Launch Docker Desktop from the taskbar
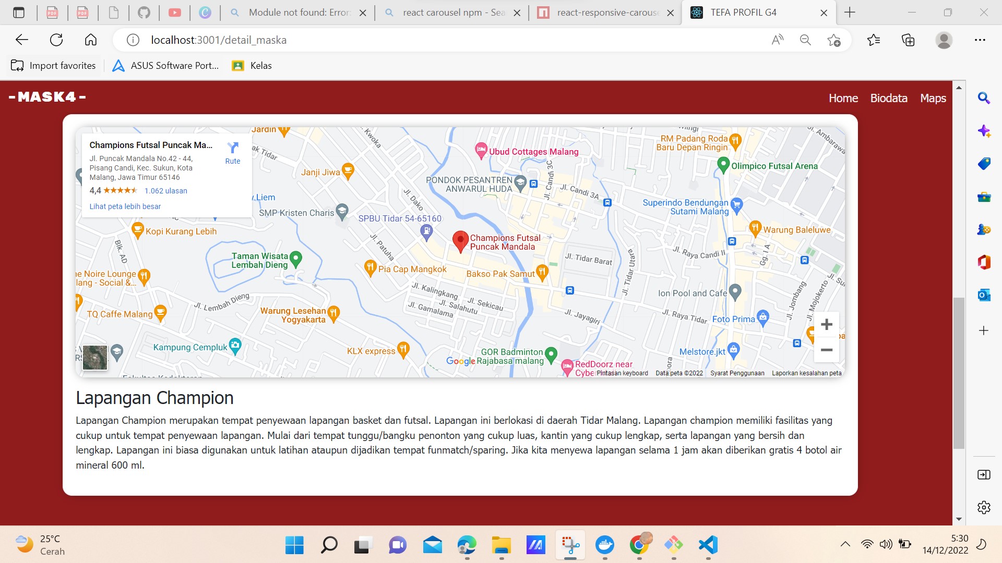The image size is (1002, 563). pyautogui.click(x=605, y=546)
